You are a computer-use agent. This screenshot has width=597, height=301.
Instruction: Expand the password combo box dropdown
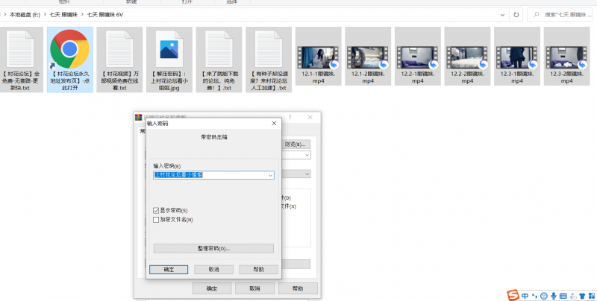pyautogui.click(x=270, y=175)
